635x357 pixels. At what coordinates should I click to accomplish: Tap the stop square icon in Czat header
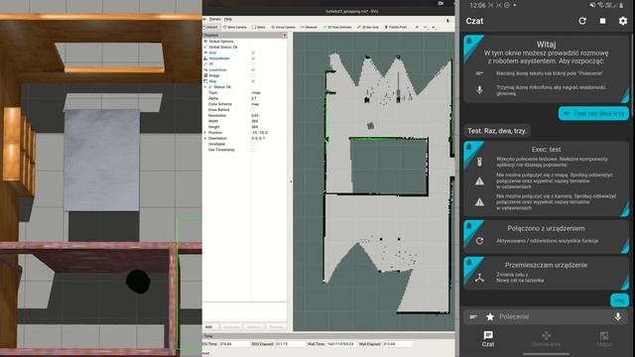pos(602,21)
